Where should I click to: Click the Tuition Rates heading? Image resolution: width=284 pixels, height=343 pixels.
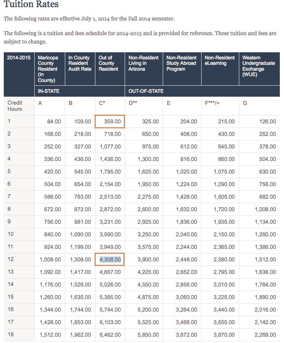pyautogui.click(x=31, y=4)
